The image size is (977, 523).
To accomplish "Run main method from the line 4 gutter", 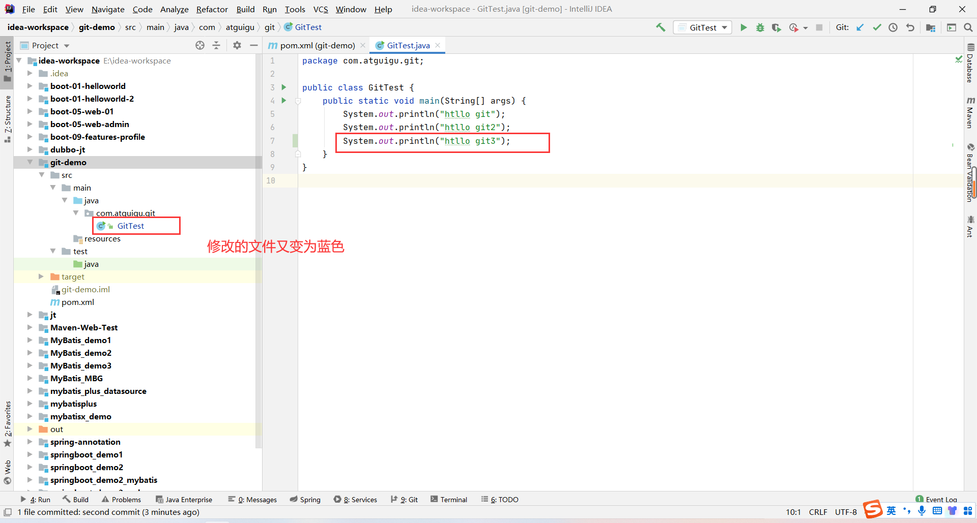I will 284,101.
